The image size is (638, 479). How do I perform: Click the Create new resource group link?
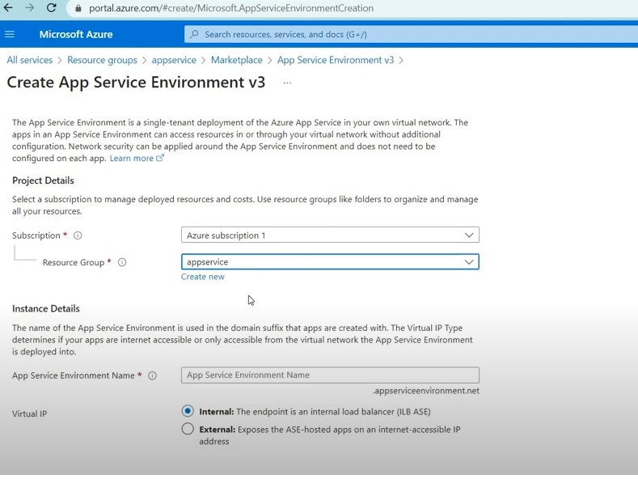[x=203, y=277]
